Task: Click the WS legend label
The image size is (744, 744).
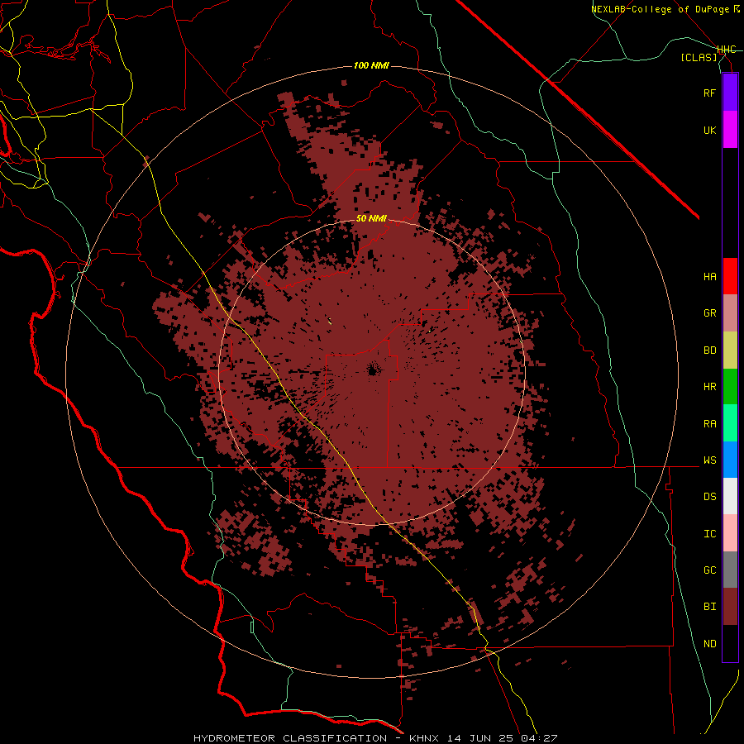Action: 709,460
